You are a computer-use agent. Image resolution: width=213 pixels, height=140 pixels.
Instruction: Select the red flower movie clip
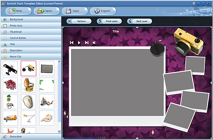[10, 85]
